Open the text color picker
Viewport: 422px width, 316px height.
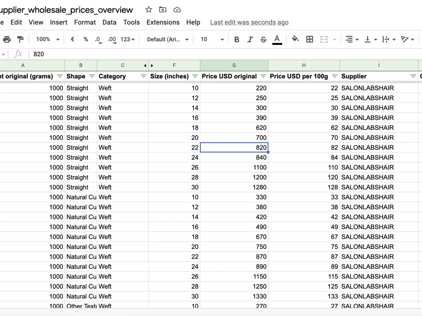click(277, 40)
